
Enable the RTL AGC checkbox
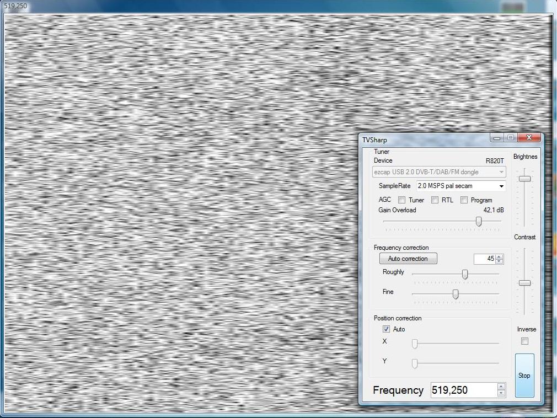coord(435,200)
